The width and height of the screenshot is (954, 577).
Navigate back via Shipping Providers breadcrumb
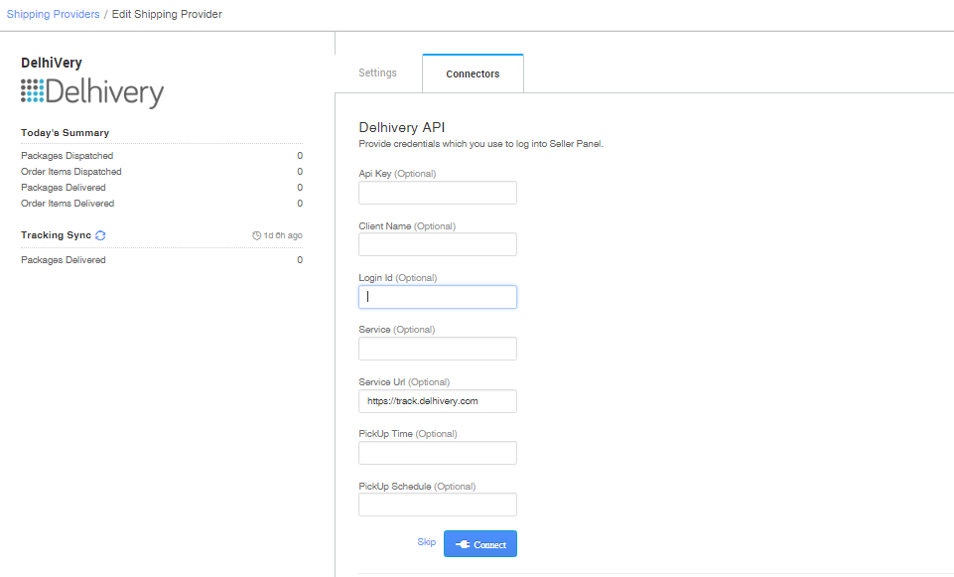53,14
